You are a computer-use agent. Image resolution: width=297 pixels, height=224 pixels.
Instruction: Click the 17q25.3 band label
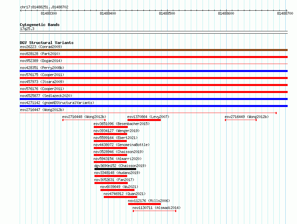tap(27, 29)
